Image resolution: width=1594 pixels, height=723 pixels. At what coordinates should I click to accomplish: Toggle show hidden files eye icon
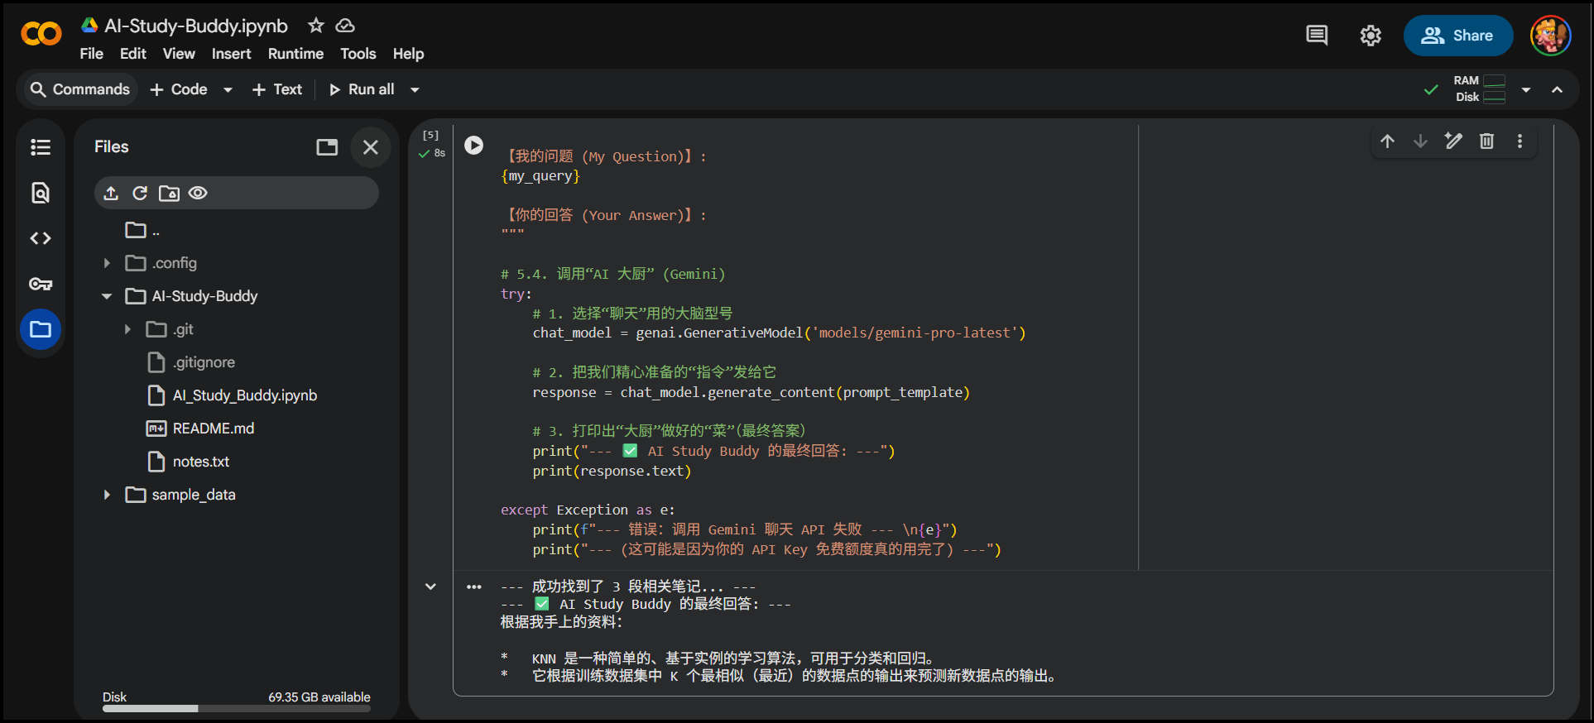click(198, 193)
